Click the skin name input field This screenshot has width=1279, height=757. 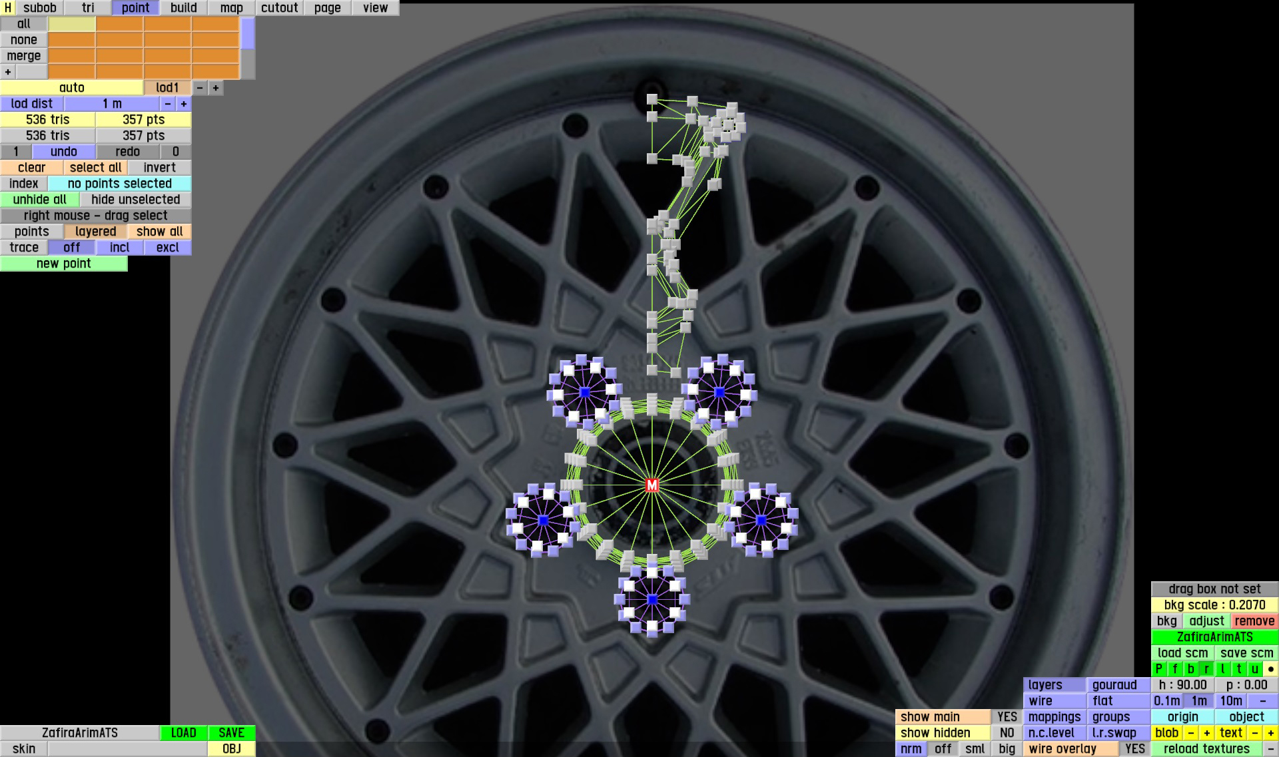point(127,749)
